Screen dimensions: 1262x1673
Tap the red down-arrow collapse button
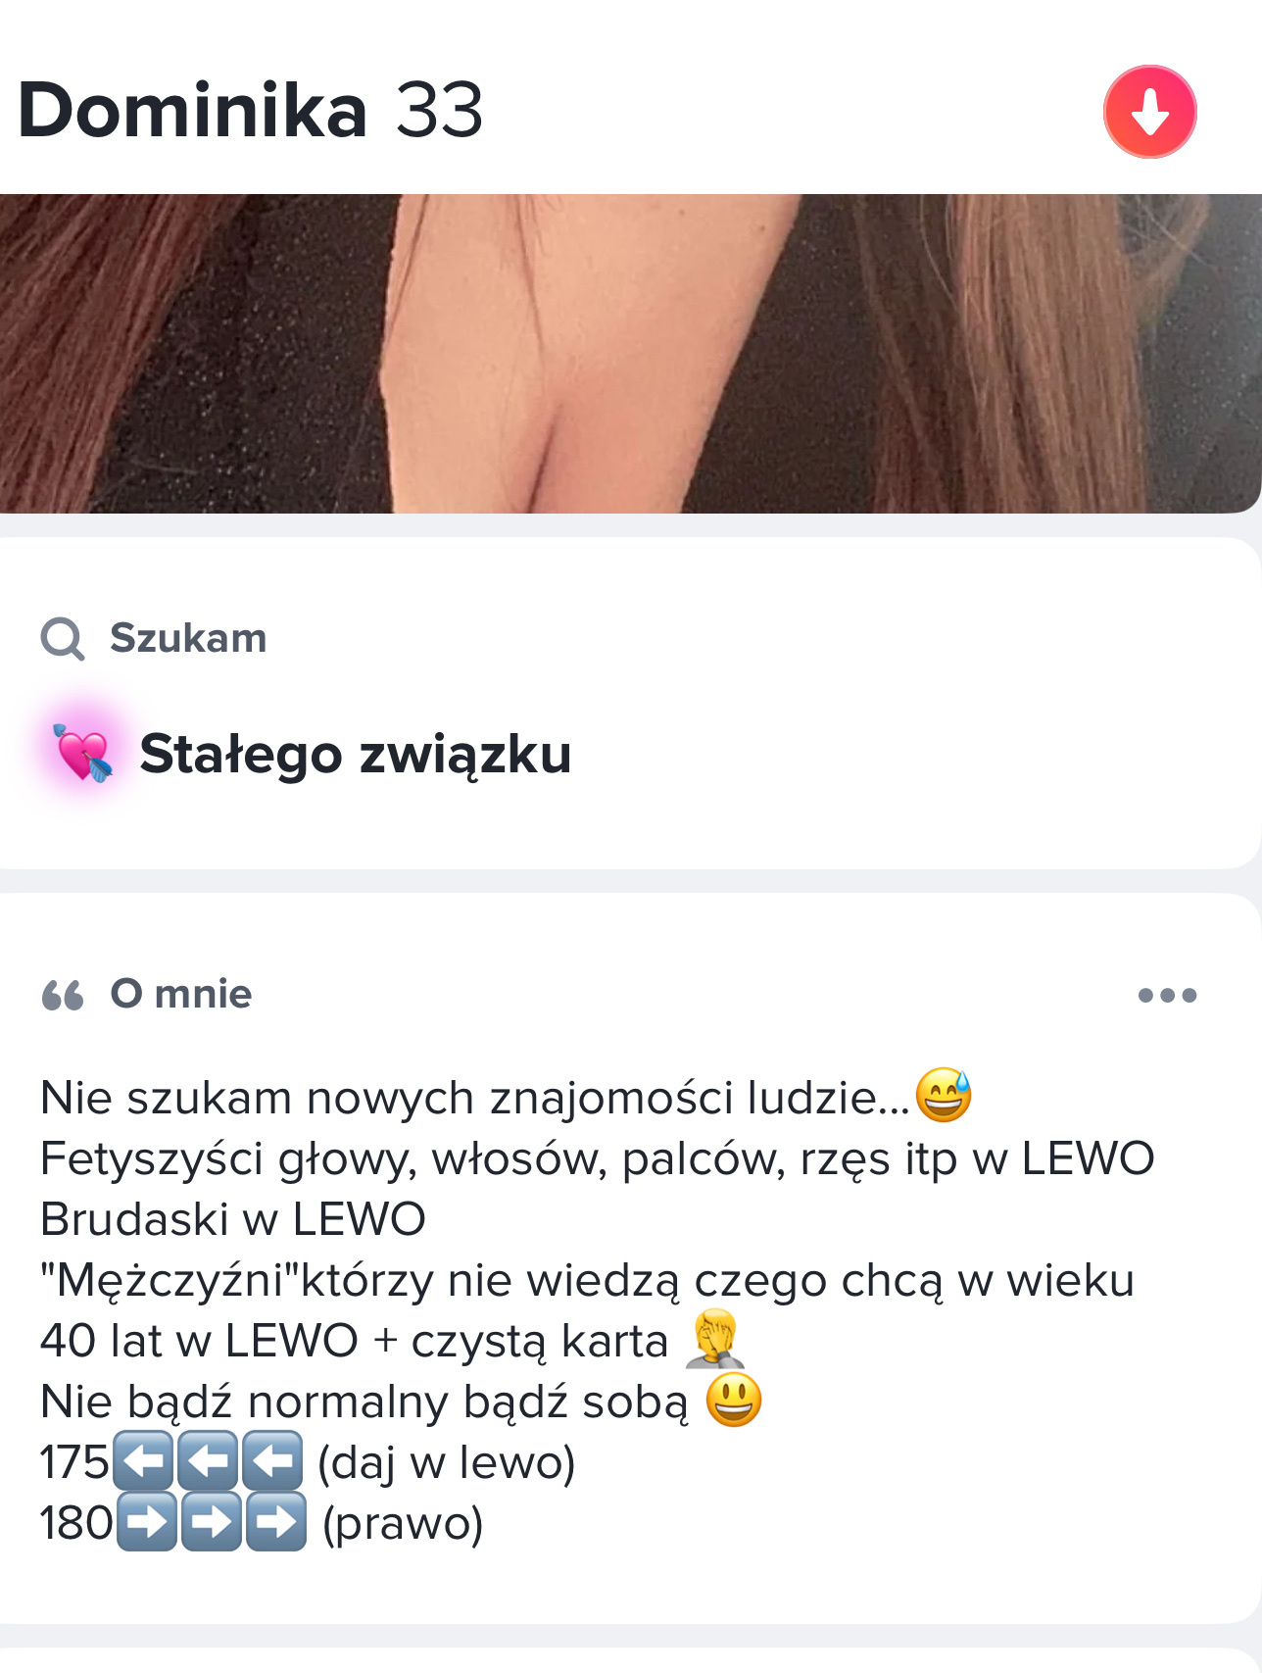pos(1149,112)
